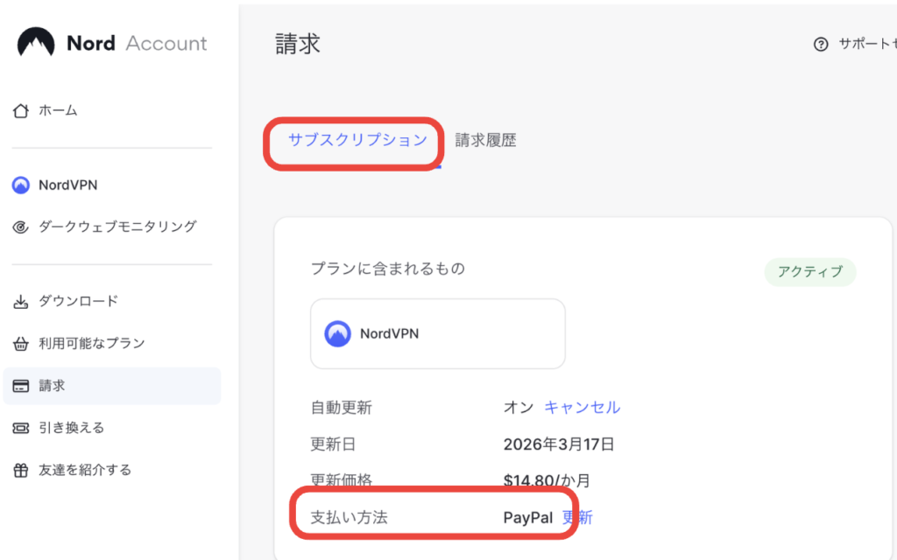The height and width of the screenshot is (560, 897).
Task: Open the 請求履歴 tab
Action: pos(485,140)
